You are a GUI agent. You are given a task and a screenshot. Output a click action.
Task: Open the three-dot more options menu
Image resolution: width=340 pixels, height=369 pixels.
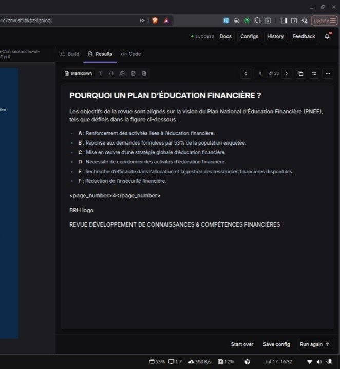[x=328, y=73]
